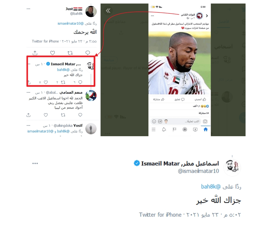272x227 pixels.
Task: Retweet Ismaeil Matar's reply in the red box
Action: (x=63, y=82)
